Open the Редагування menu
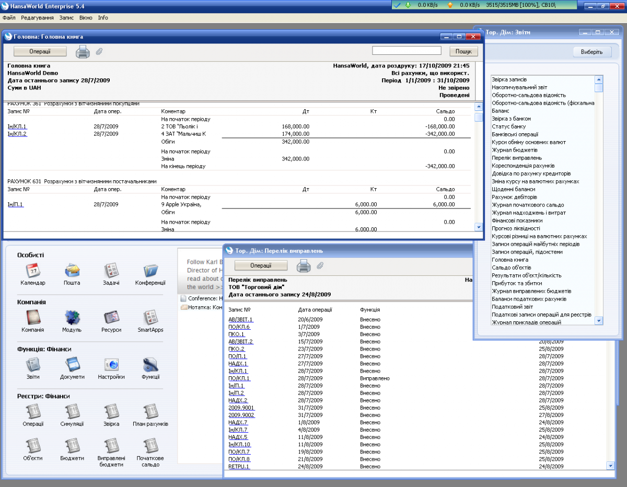This screenshot has width=627, height=487. click(37, 18)
